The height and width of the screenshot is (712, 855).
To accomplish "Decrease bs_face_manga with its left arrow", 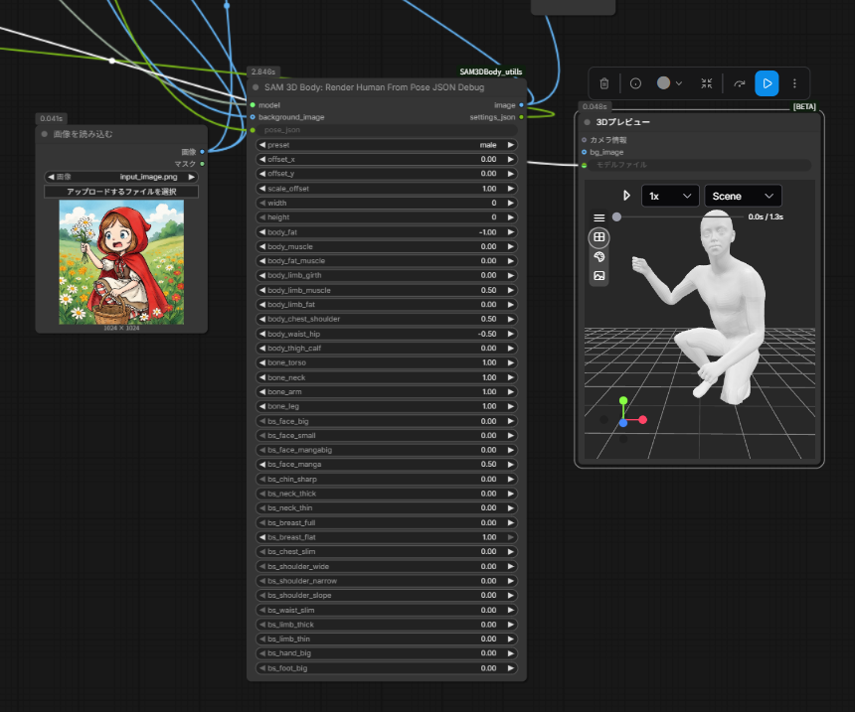I will [x=262, y=464].
